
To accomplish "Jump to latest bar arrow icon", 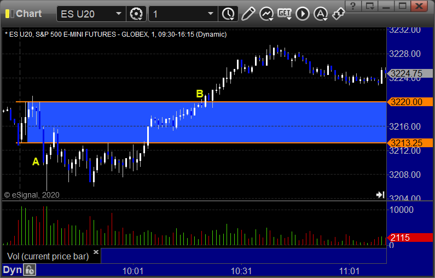I will [380, 195].
